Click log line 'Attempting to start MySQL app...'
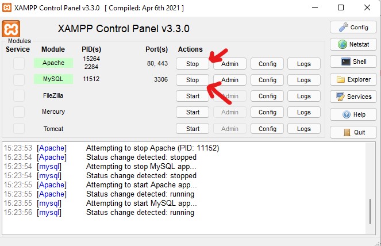The height and width of the screenshot is (246, 381). 141,203
